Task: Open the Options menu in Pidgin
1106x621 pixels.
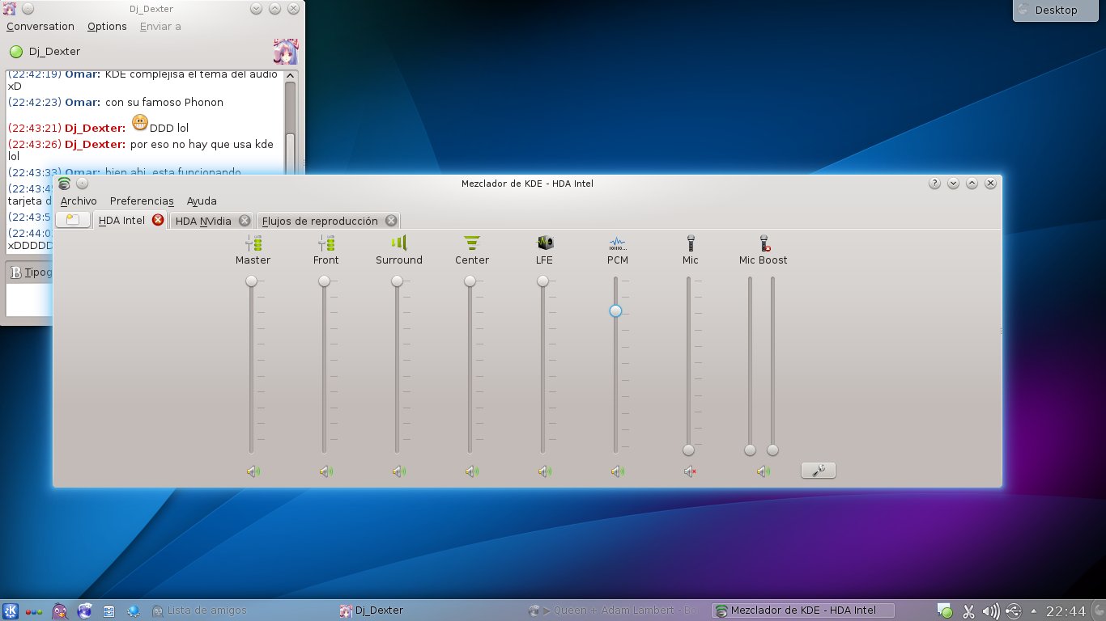Action: 107,27
